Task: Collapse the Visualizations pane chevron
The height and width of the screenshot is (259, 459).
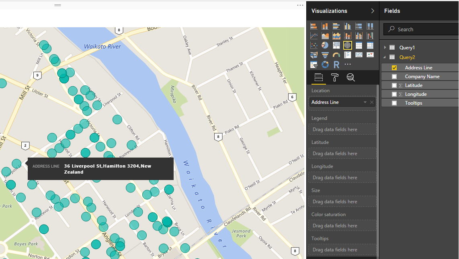Action: 372,11
